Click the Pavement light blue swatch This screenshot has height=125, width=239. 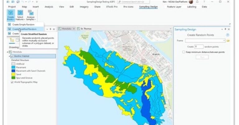click(13, 67)
